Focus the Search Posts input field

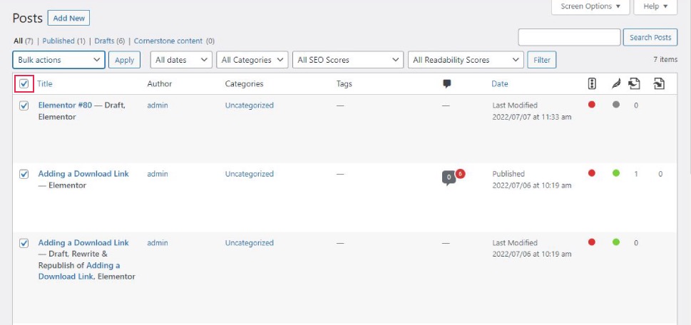click(x=569, y=38)
